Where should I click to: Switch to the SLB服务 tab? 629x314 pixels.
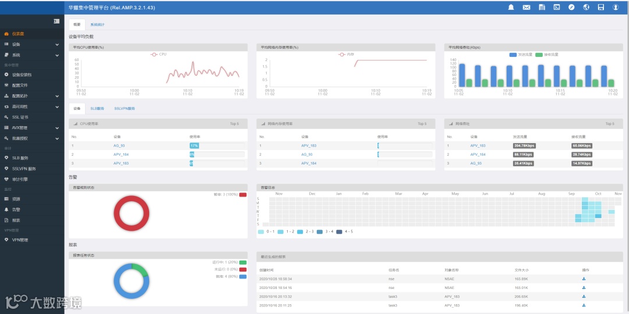tap(97, 109)
